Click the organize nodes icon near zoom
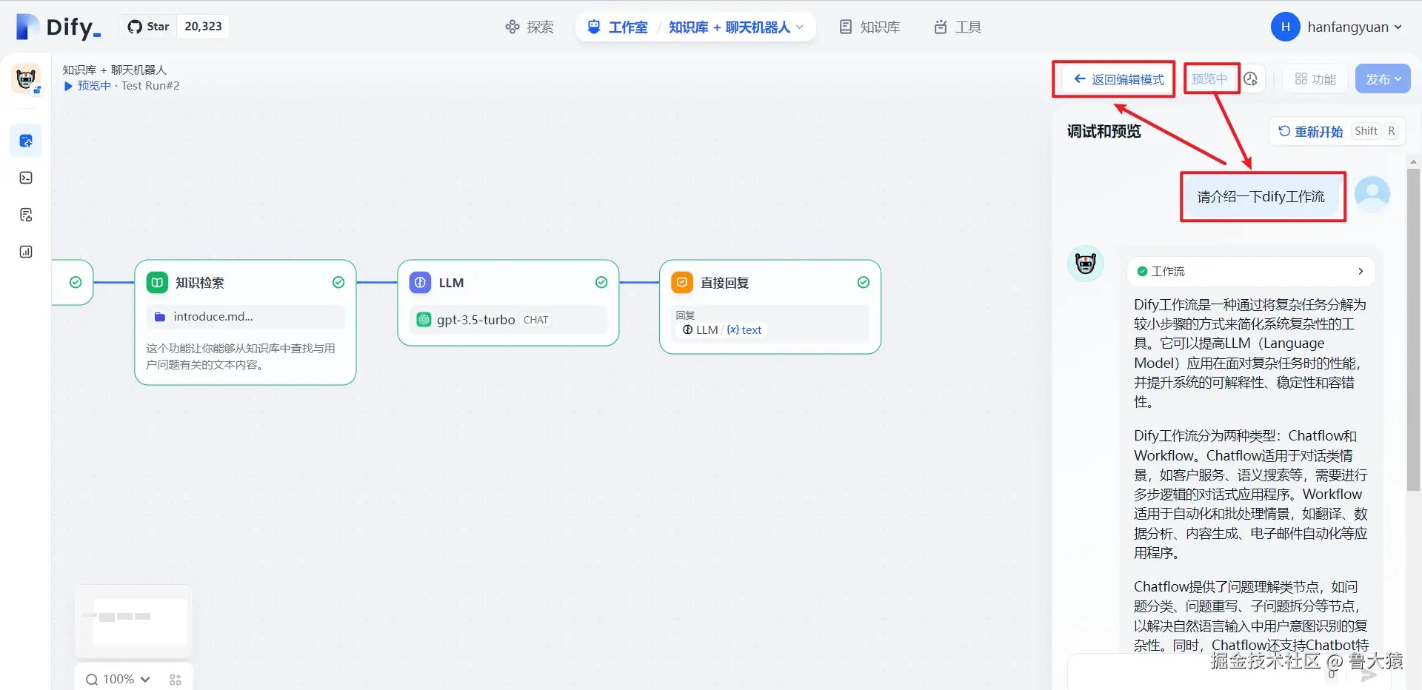This screenshot has width=1422, height=690. [x=176, y=679]
